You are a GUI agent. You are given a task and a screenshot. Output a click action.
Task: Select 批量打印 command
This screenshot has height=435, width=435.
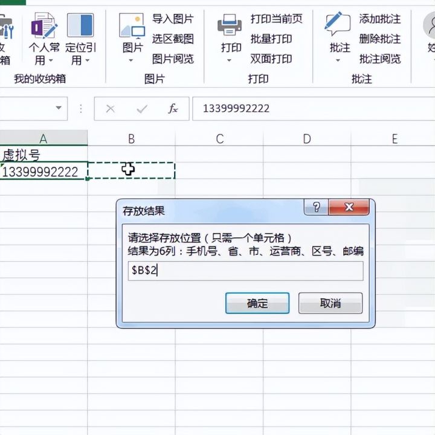click(271, 39)
